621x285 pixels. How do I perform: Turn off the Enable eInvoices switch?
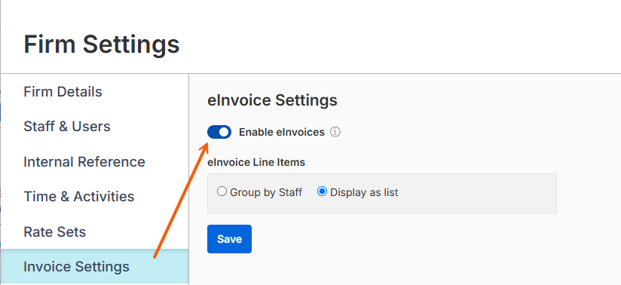[x=219, y=132]
